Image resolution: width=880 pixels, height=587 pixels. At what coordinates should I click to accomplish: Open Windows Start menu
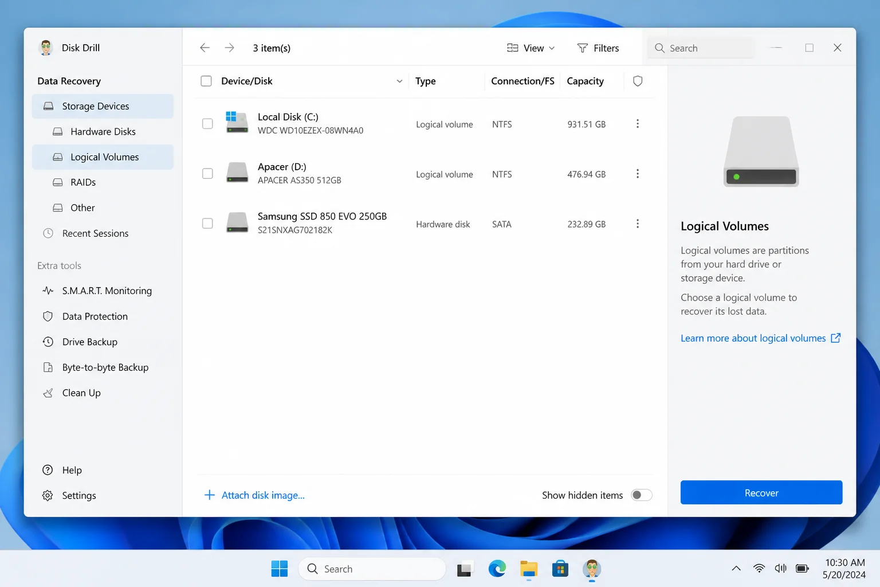pyautogui.click(x=280, y=569)
